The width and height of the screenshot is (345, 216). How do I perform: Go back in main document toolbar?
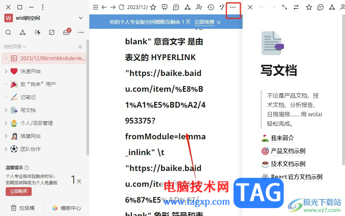tap(104, 7)
